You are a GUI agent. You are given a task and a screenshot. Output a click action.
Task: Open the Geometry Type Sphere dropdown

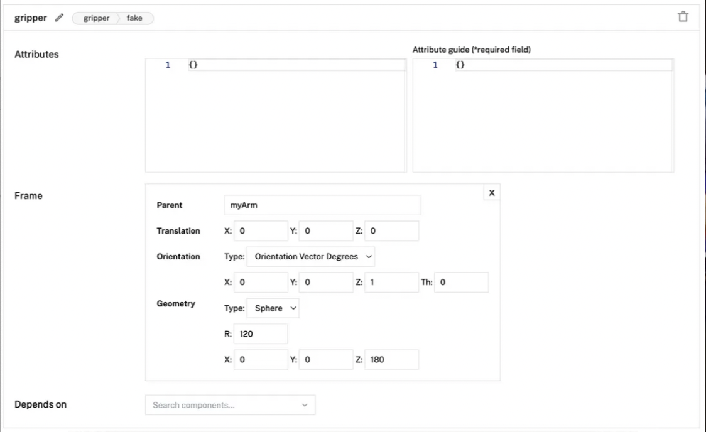(x=273, y=308)
